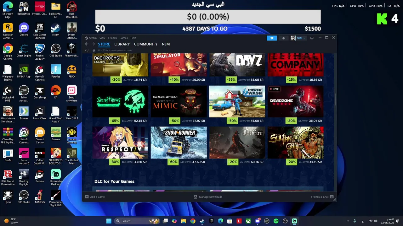Open FNAF Secret of the Mimic capsule

point(179,101)
